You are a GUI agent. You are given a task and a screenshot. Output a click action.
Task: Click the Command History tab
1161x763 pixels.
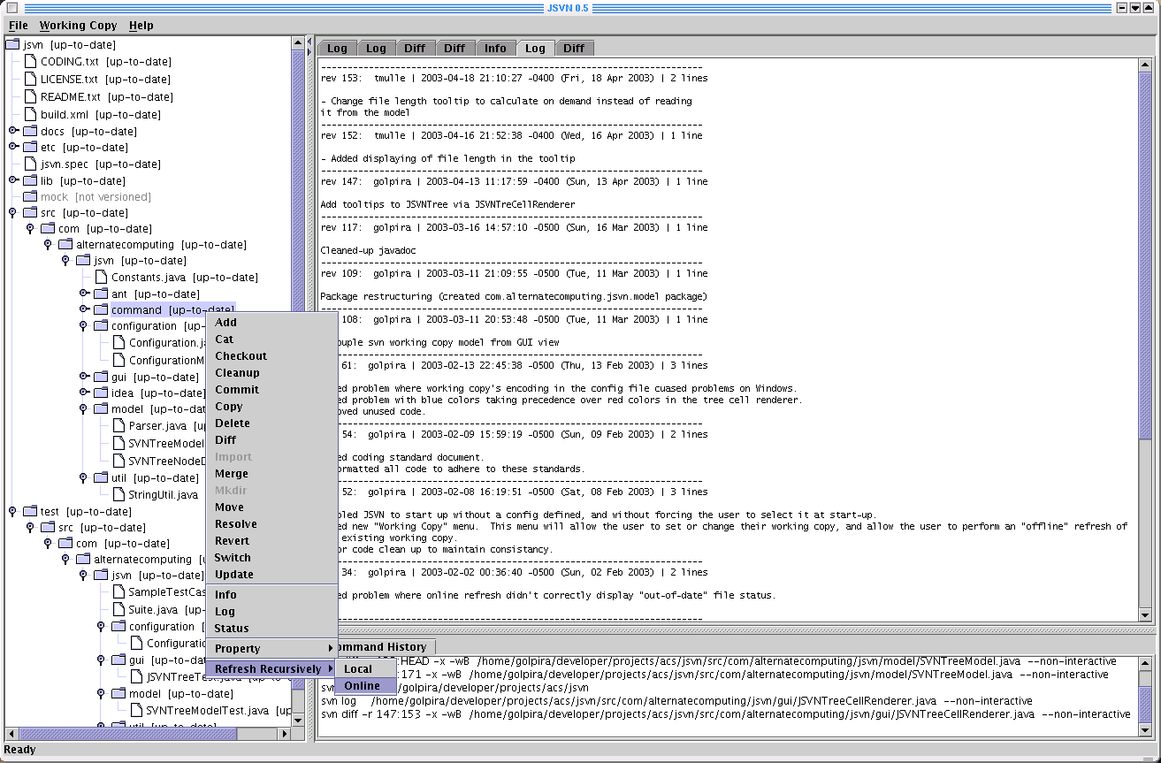387,646
